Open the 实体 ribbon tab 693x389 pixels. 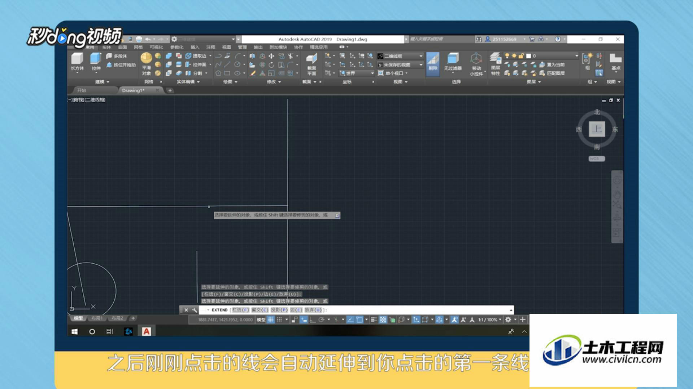106,47
